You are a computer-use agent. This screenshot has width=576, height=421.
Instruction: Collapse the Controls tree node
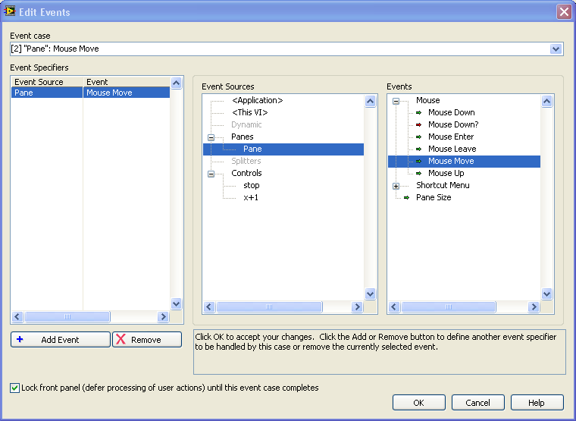211,174
